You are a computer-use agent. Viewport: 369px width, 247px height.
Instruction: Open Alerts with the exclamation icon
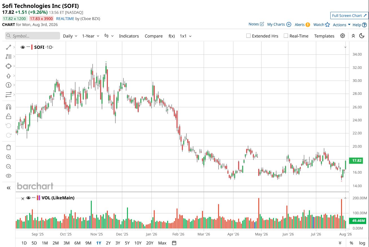click(308, 25)
